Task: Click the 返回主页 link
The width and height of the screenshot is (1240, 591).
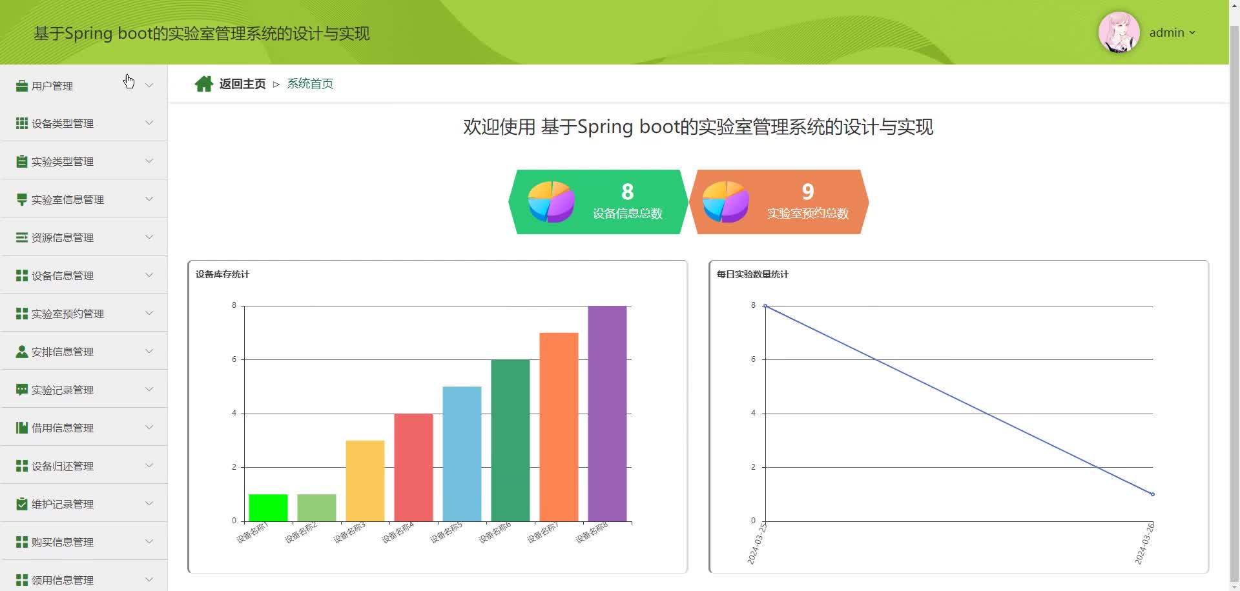Action: click(242, 84)
